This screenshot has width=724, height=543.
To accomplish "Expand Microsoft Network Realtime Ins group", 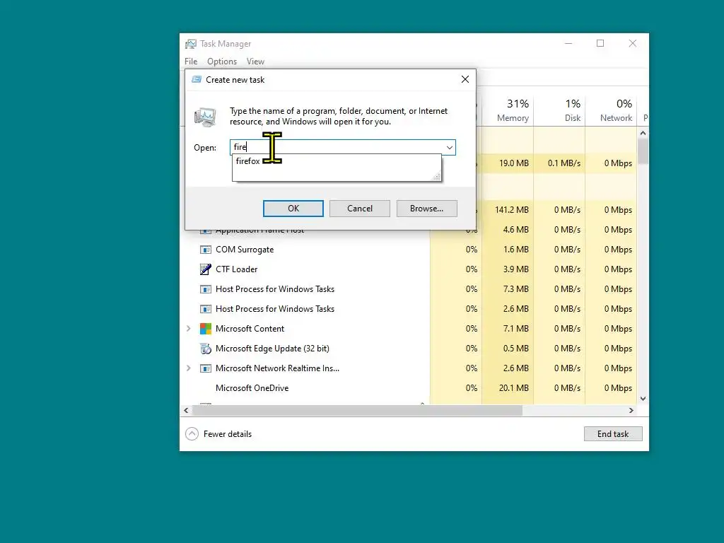I will click(x=188, y=368).
